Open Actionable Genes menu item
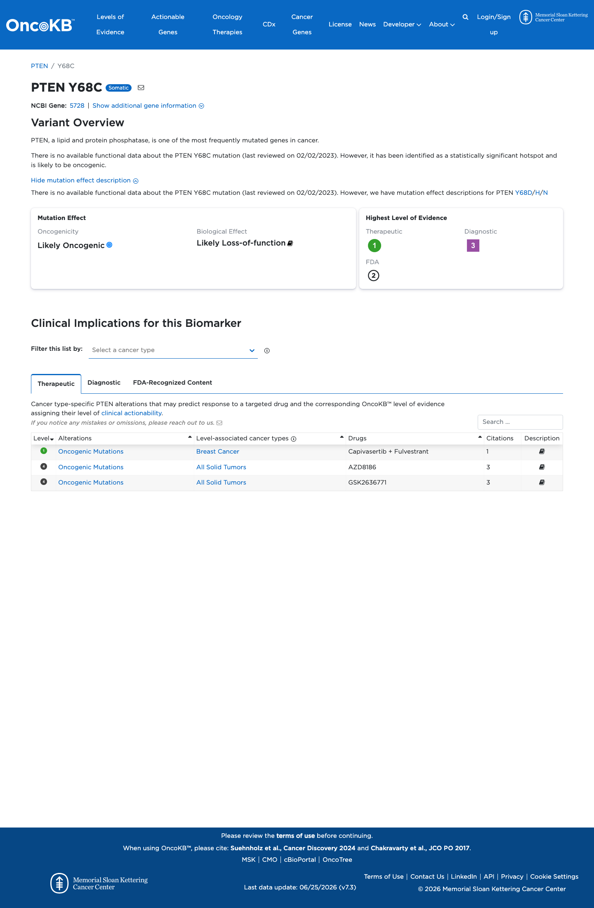The image size is (594, 908). [168, 24]
